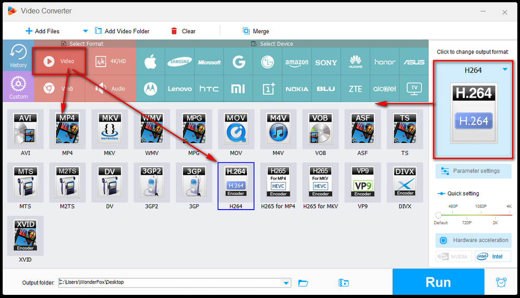Open Parameter settings
Viewport: 520px width, 298px height.
pos(473,171)
